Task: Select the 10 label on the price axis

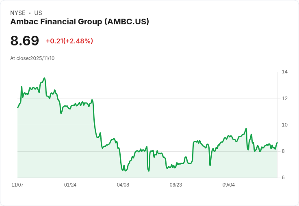Action: (285, 124)
